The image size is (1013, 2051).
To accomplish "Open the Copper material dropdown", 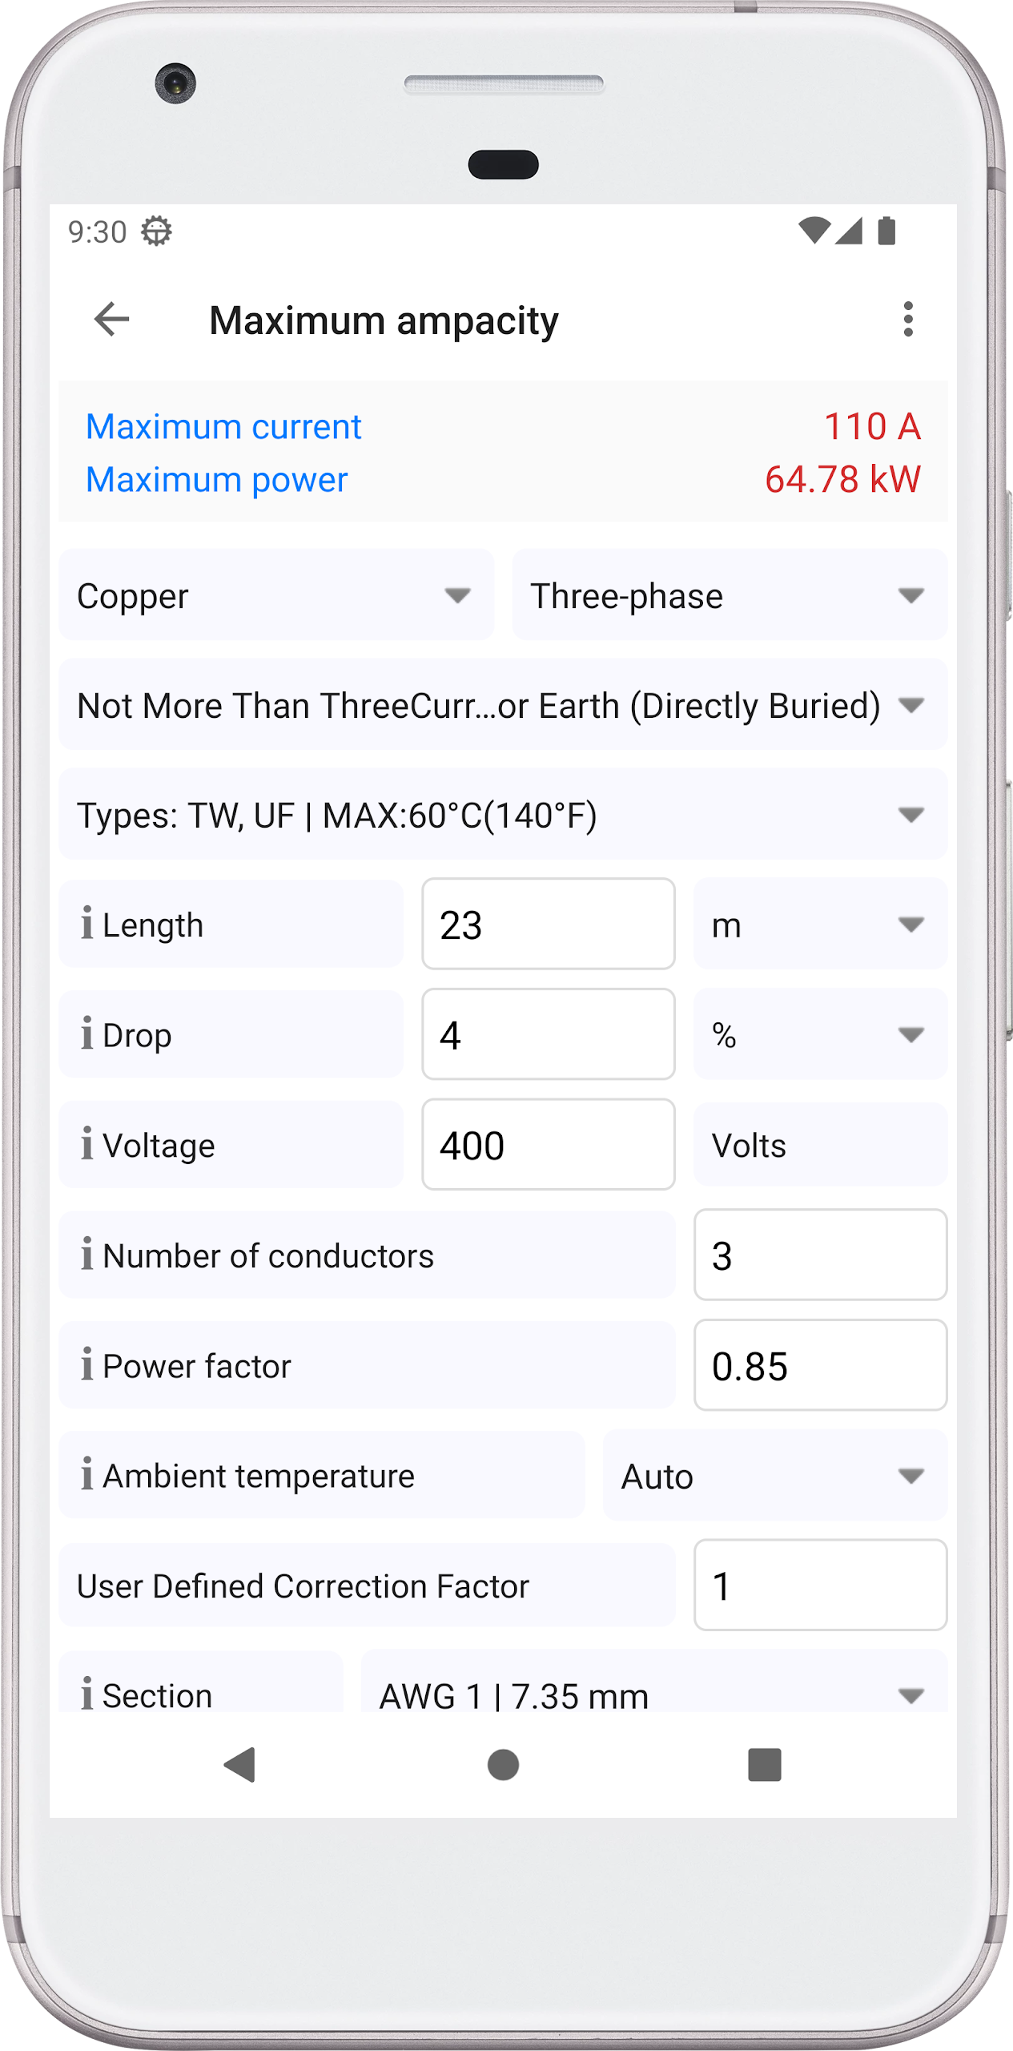I will (276, 595).
